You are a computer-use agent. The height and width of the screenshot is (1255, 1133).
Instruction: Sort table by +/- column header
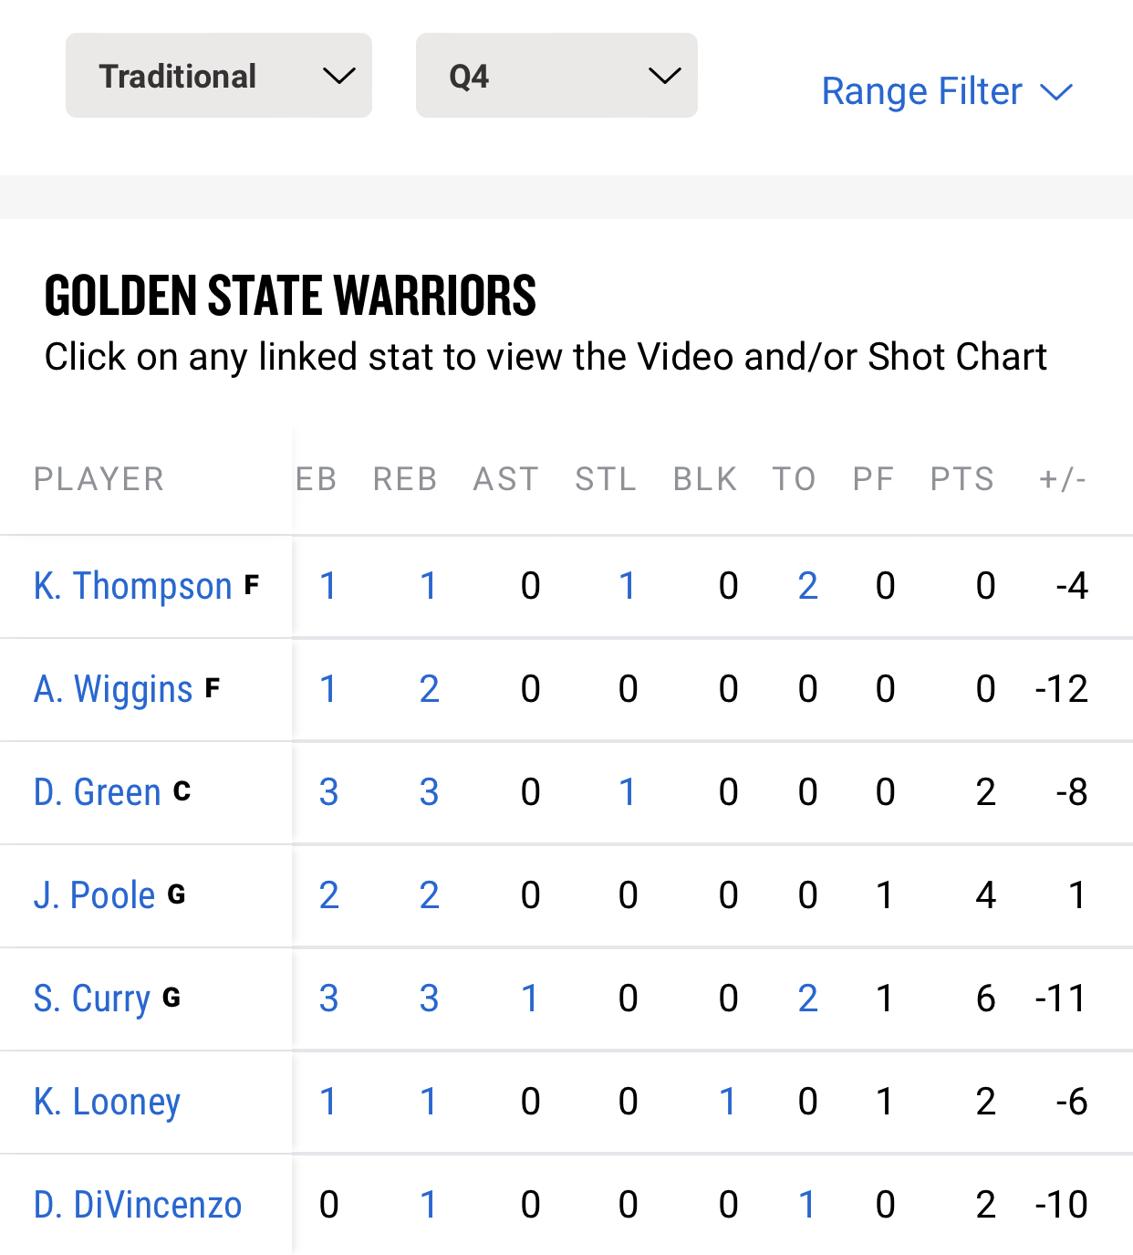point(1063,479)
